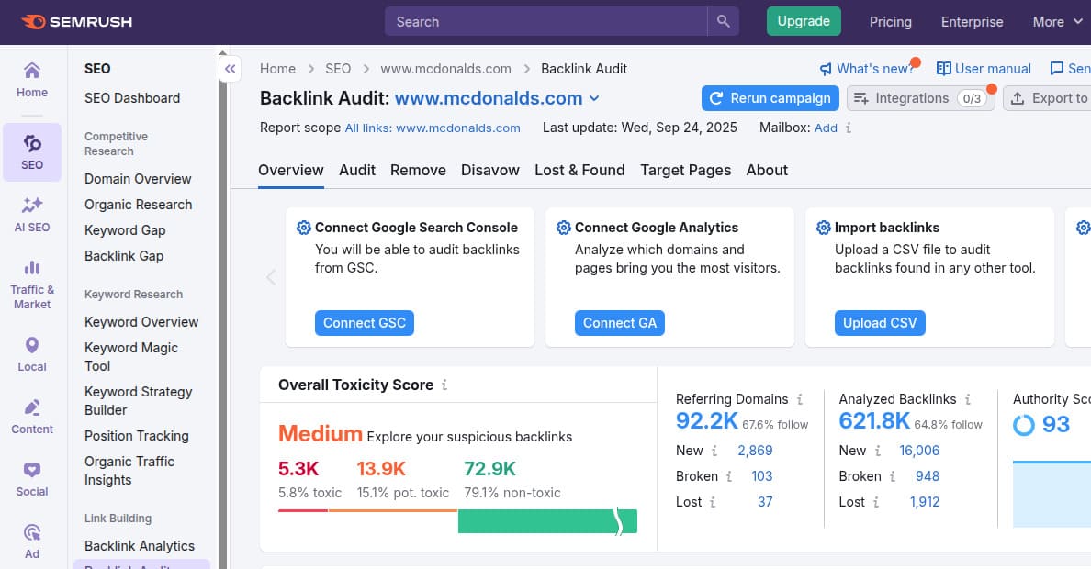Open Social sidebar section
The width and height of the screenshot is (1091, 569).
pos(32,479)
